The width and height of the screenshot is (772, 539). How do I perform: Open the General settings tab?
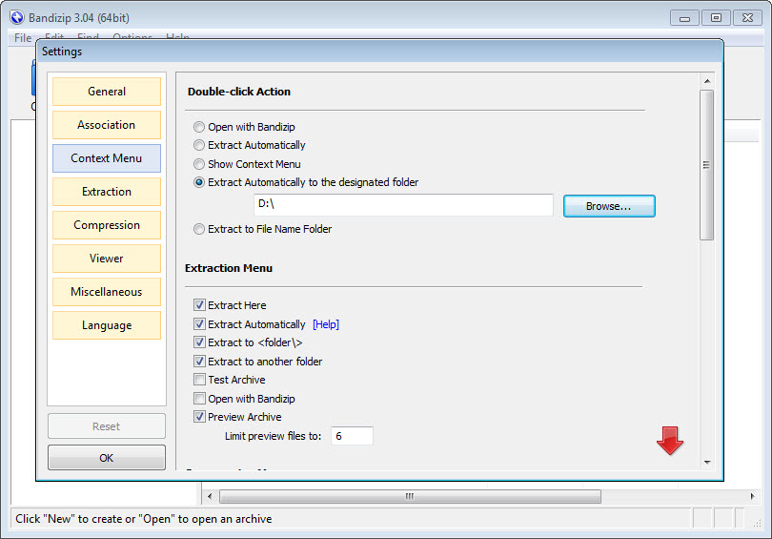point(107,92)
